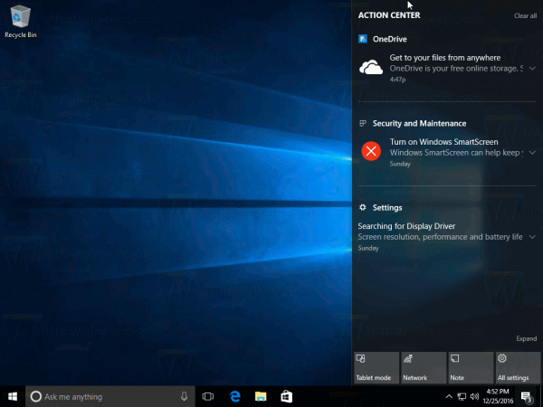Toggle the Network quick action tile
The width and height of the screenshot is (543, 407).
tap(424, 367)
